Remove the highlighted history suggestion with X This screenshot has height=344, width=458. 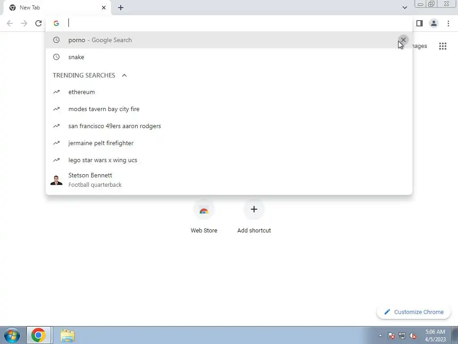point(403,40)
